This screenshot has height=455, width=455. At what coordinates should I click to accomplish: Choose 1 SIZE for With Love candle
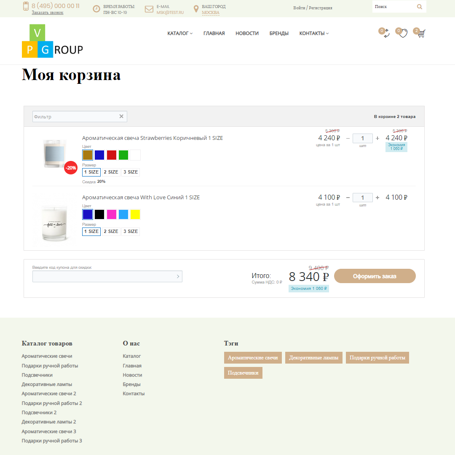[91, 231]
